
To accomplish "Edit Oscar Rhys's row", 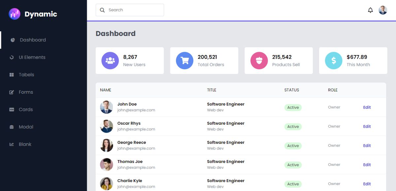I will point(367,126).
